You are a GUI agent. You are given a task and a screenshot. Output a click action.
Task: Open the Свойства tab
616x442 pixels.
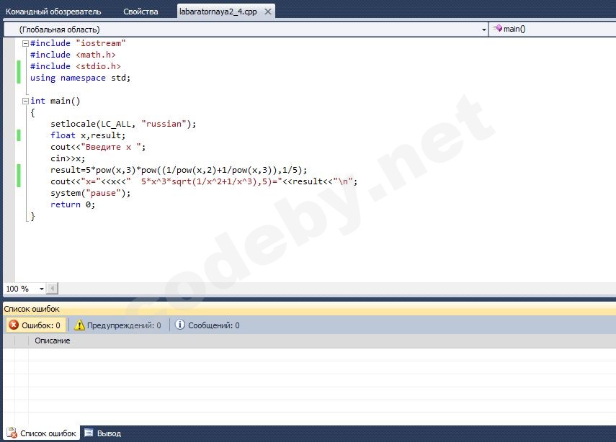pyautogui.click(x=140, y=12)
